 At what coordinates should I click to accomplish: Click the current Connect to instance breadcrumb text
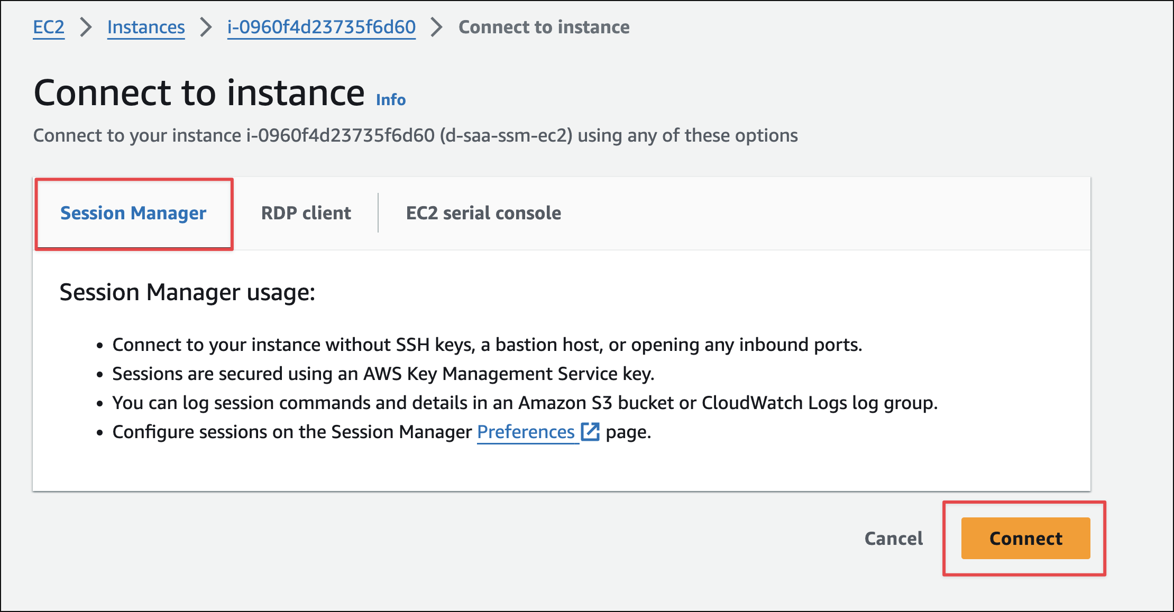pyautogui.click(x=544, y=27)
